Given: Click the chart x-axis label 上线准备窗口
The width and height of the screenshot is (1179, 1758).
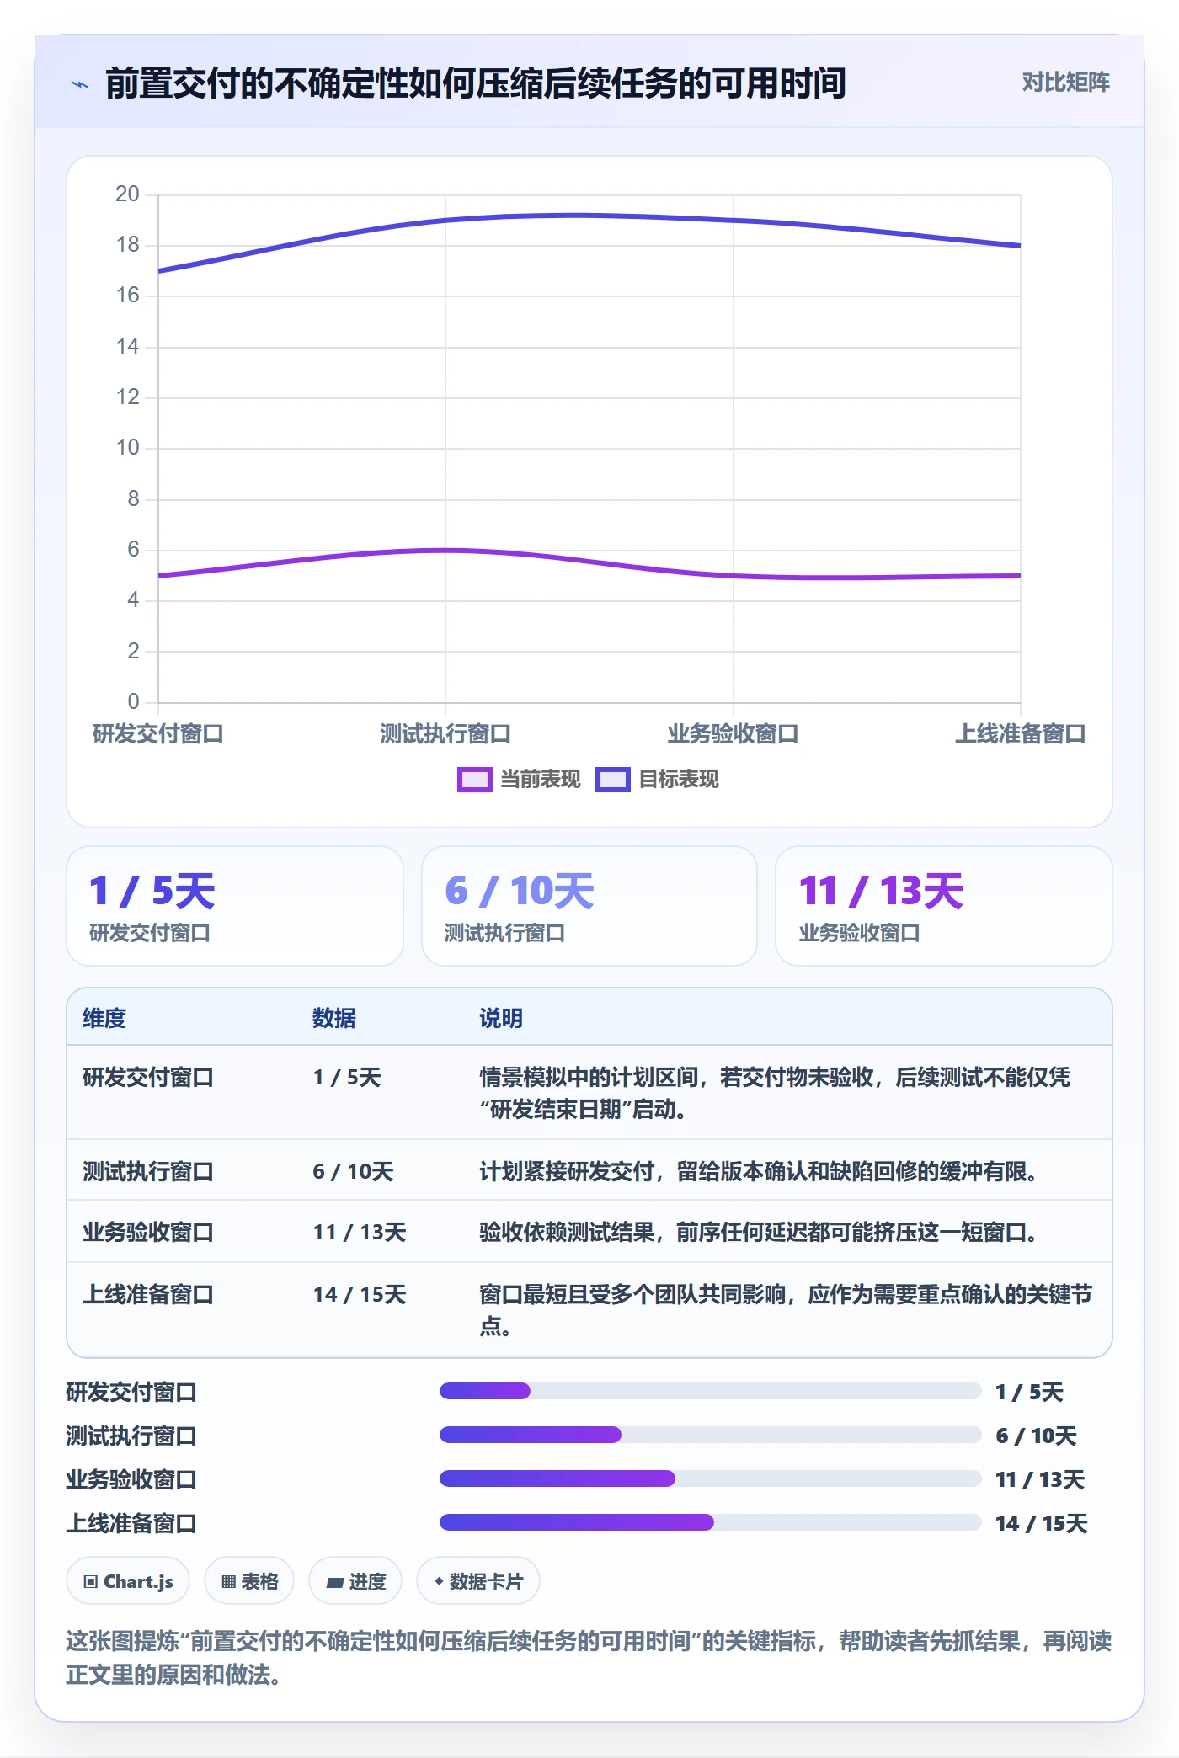Looking at the screenshot, I should pyautogui.click(x=1020, y=734).
